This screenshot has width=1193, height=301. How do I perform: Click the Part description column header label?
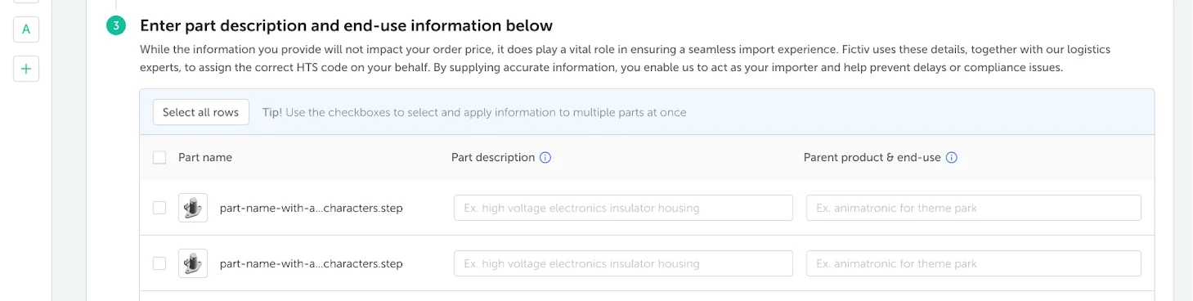(493, 157)
